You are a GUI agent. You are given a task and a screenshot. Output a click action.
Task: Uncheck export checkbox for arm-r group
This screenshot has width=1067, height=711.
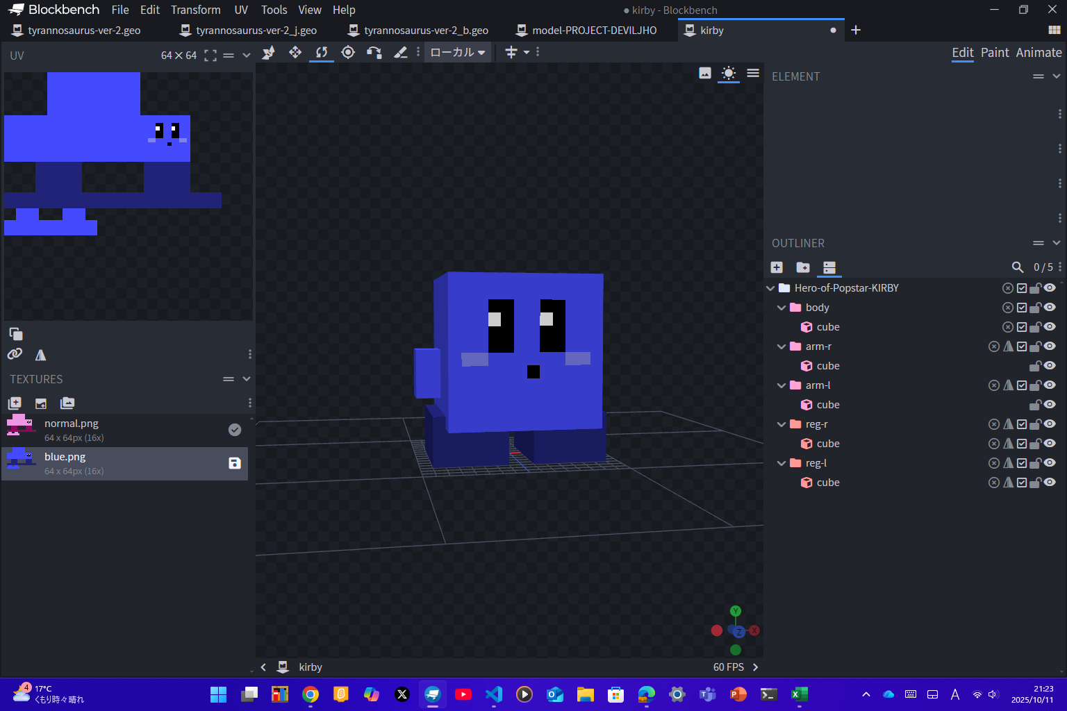pos(1022,346)
